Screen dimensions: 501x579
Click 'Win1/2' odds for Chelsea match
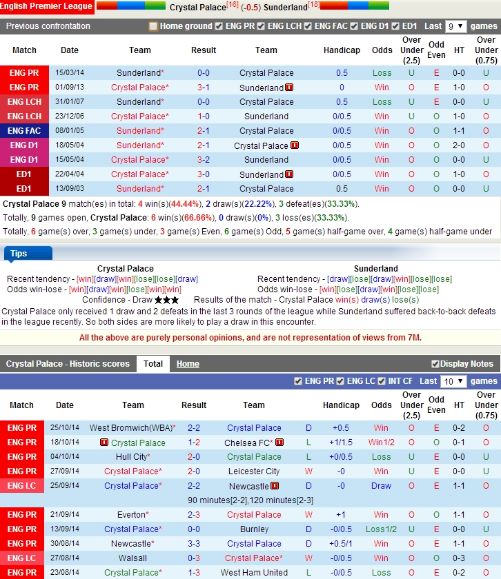(x=381, y=443)
